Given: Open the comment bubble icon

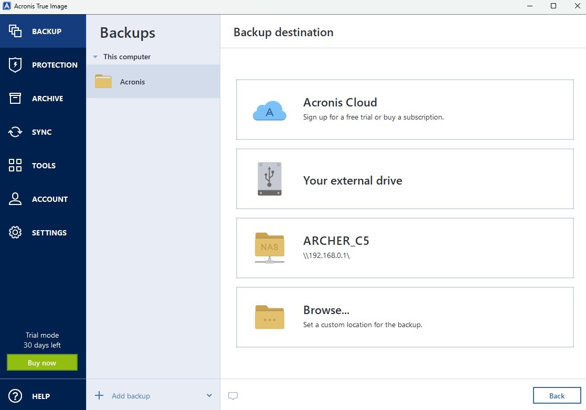Looking at the screenshot, I should point(233,396).
